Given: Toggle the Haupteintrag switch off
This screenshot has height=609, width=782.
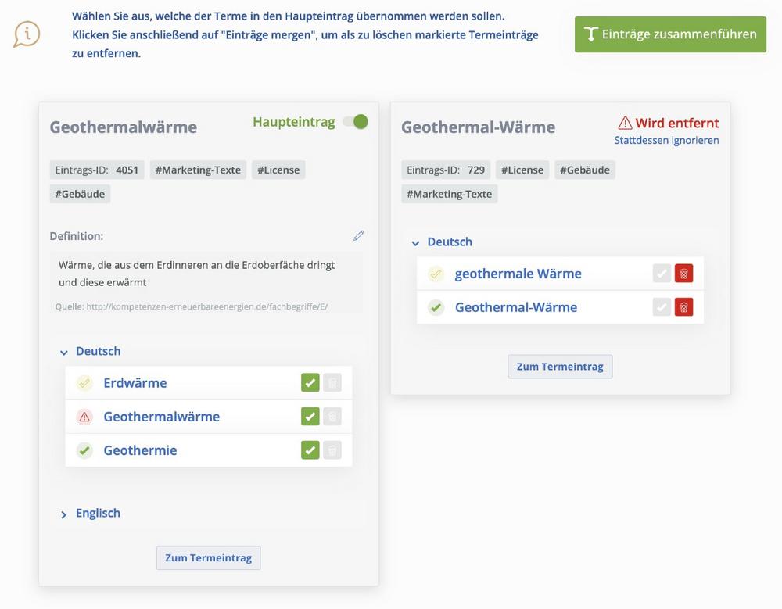Looking at the screenshot, I should click(356, 122).
